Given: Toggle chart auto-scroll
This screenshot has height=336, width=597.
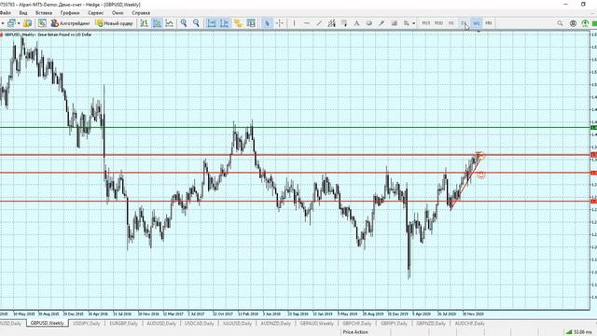Looking at the screenshot, I should (212, 23).
